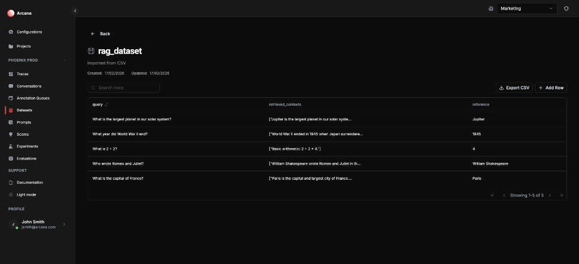Image resolution: width=579 pixels, height=264 pixels.
Task: Click the Traces grid icon
Action: (11, 74)
